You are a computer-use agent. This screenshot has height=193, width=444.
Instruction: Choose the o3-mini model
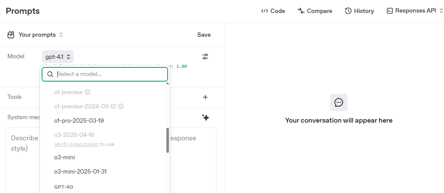pyautogui.click(x=65, y=157)
